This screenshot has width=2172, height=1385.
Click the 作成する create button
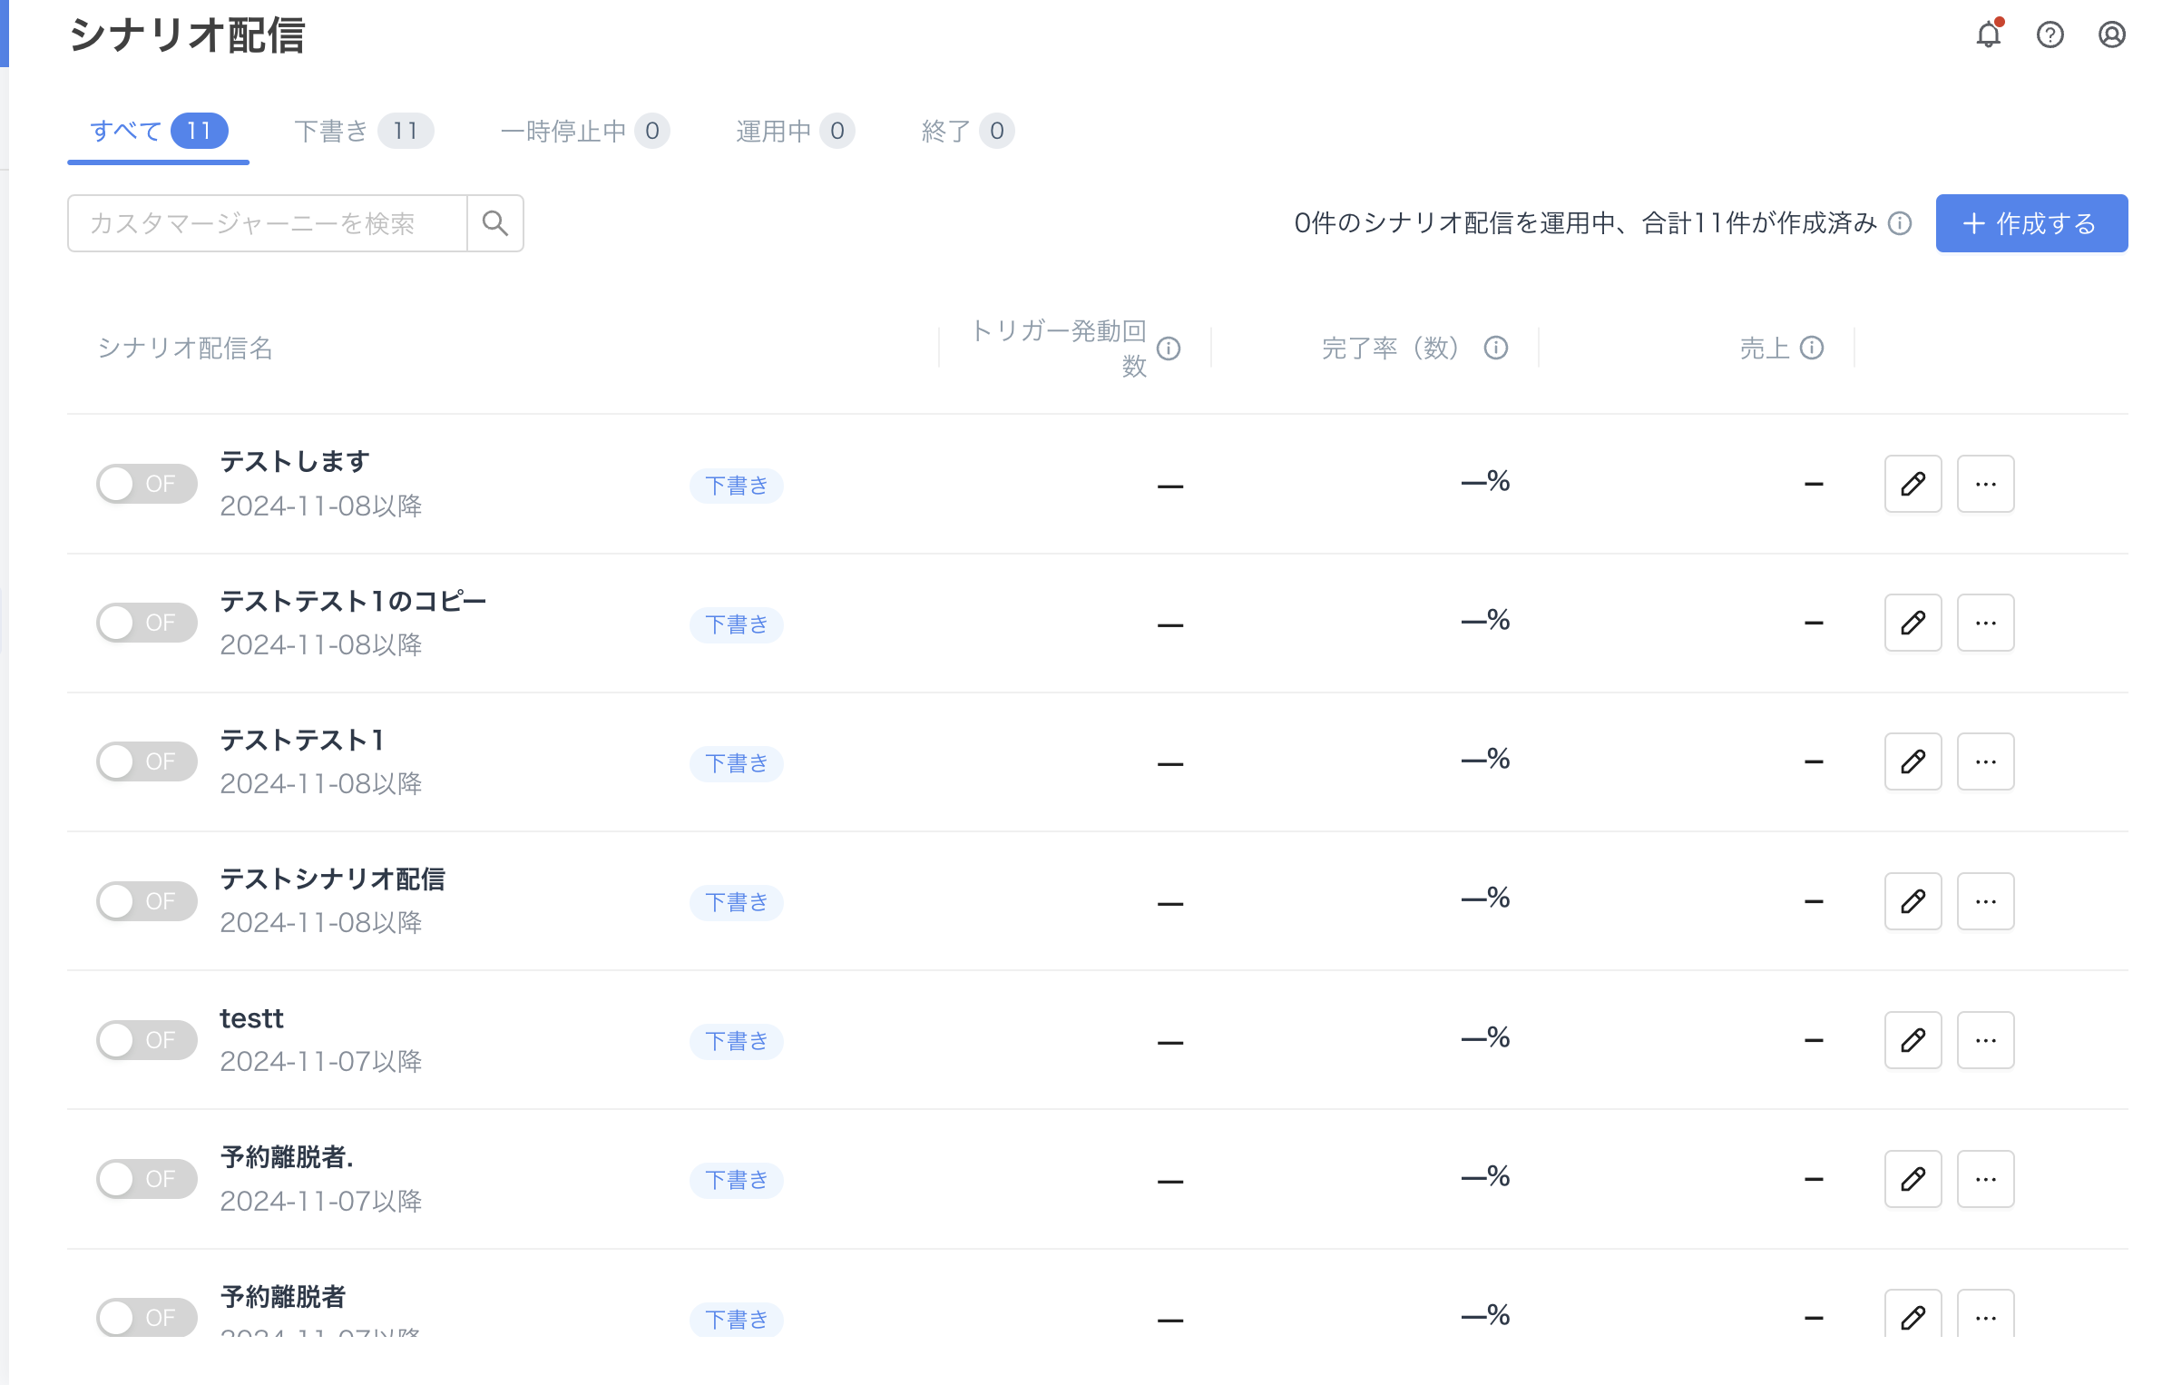[x=2030, y=223]
